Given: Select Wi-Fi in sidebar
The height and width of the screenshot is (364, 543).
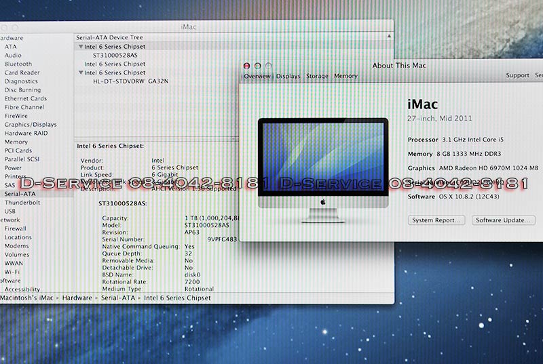Looking at the screenshot, I should pyautogui.click(x=12, y=272).
